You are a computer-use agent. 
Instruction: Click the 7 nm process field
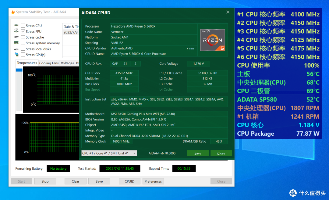coord(190,48)
